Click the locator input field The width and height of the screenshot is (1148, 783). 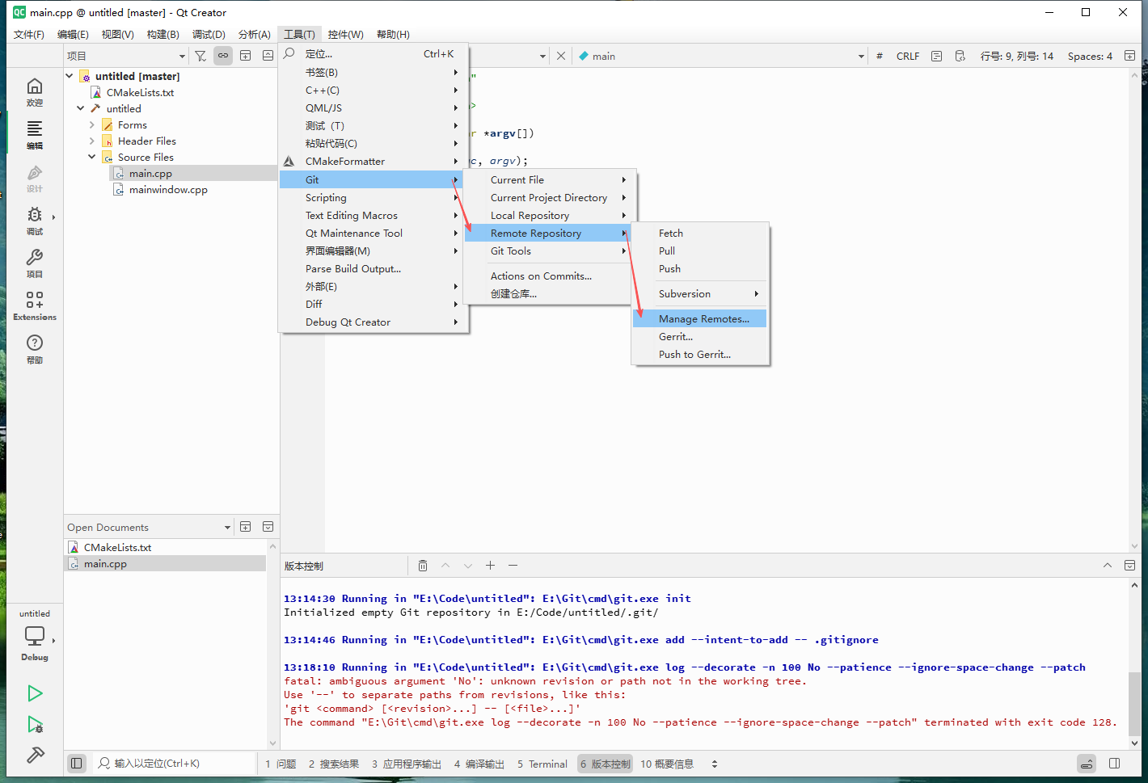175,763
